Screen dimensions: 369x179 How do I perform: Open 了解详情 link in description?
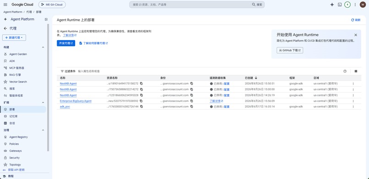(x=70, y=35)
